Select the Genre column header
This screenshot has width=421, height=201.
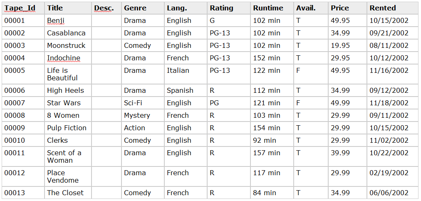[x=143, y=8]
